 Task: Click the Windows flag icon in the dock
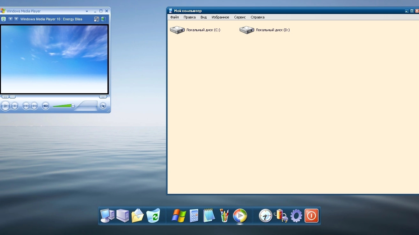[179, 216]
